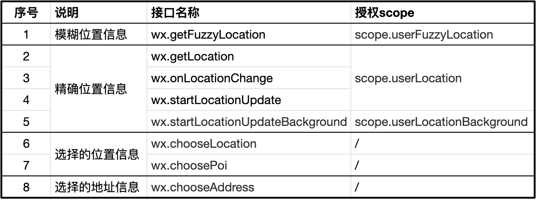
Task: Click the 序号 column header
Action: 26,13
